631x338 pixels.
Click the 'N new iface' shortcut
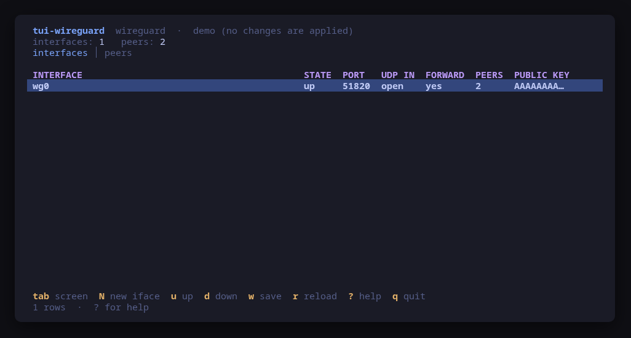point(129,296)
